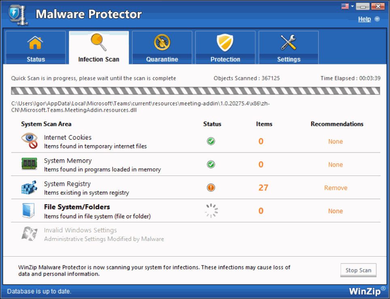Click the Internet Cookies eye icon

(x=29, y=141)
